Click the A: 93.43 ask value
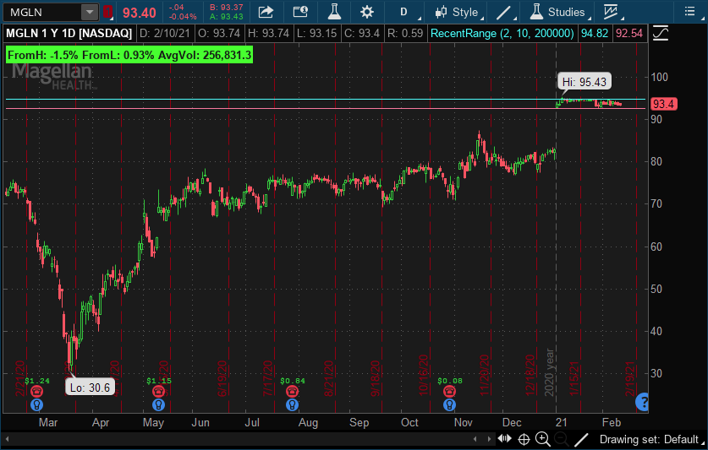Screen dimensions: 708x450 (226, 17)
